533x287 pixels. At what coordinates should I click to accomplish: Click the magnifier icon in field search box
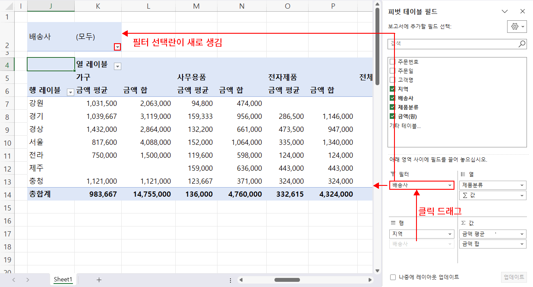[522, 44]
